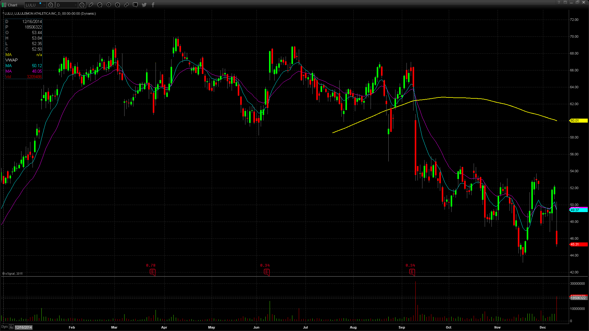The image size is (589, 331).
Task: Share chart via Facebook icon
Action: tap(153, 5)
